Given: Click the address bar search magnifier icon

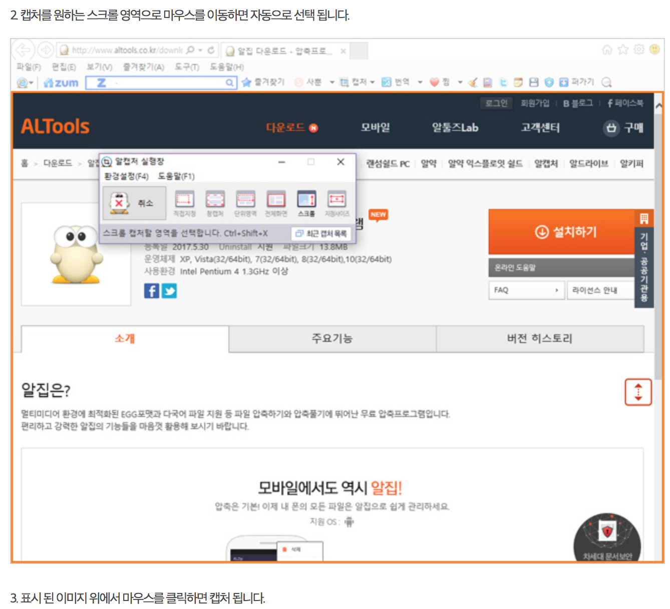Looking at the screenshot, I should (190, 50).
